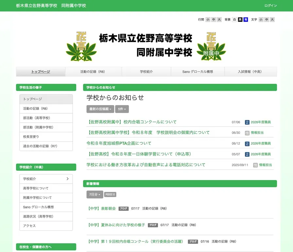The width and height of the screenshot is (293, 252).
Task: Open 学校紹介 navigation tab
Action: (146, 72)
